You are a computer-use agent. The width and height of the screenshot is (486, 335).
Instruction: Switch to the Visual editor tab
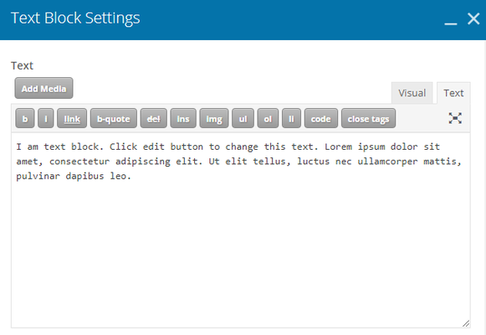412,93
